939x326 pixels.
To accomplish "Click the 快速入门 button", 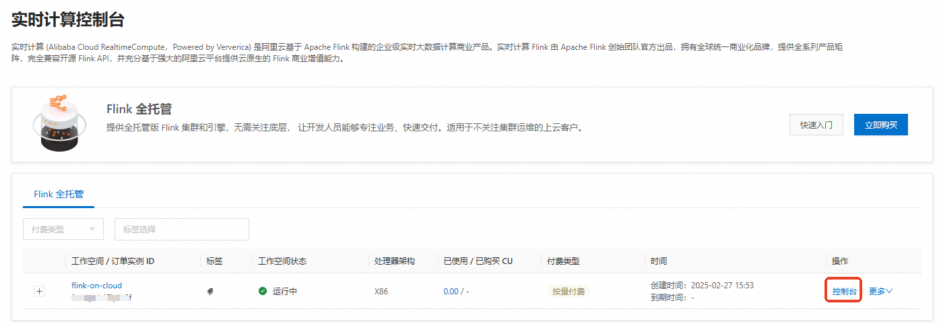I will [x=816, y=125].
